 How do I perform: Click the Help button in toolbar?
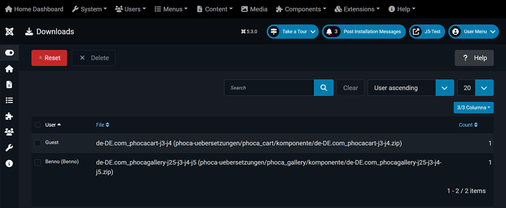[474, 58]
